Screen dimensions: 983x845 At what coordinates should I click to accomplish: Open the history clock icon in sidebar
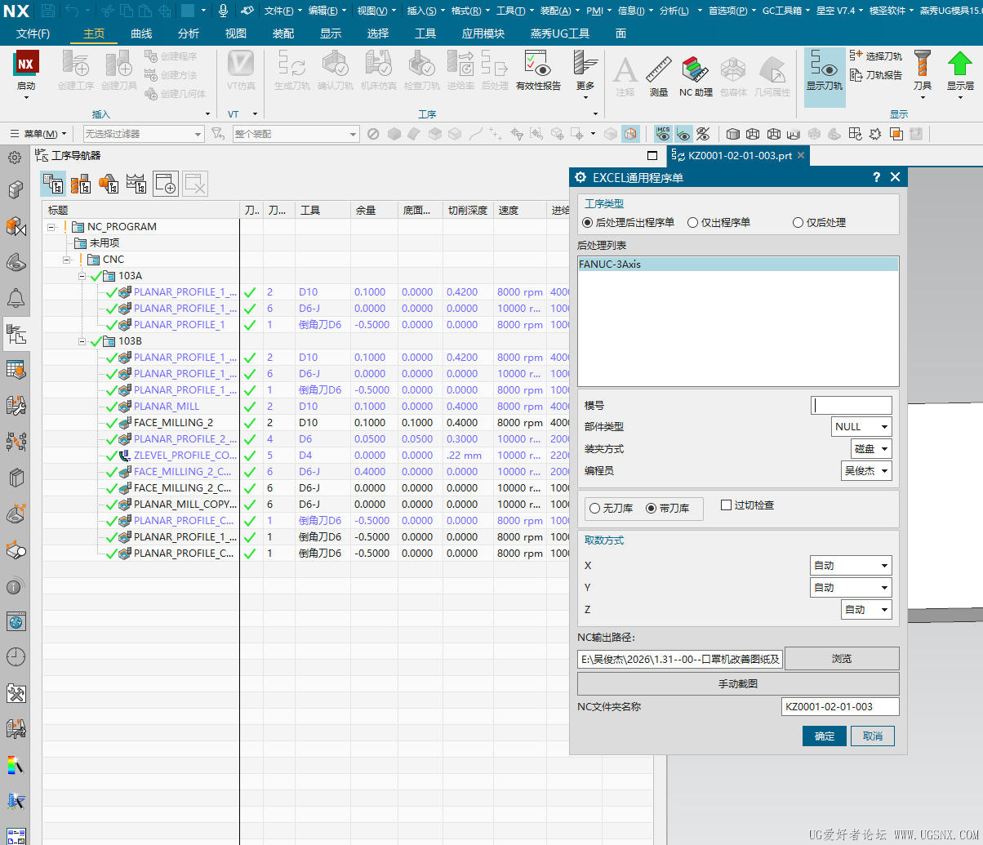[16, 656]
